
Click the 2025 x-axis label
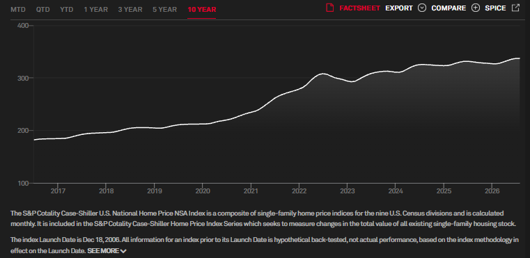[444, 191]
